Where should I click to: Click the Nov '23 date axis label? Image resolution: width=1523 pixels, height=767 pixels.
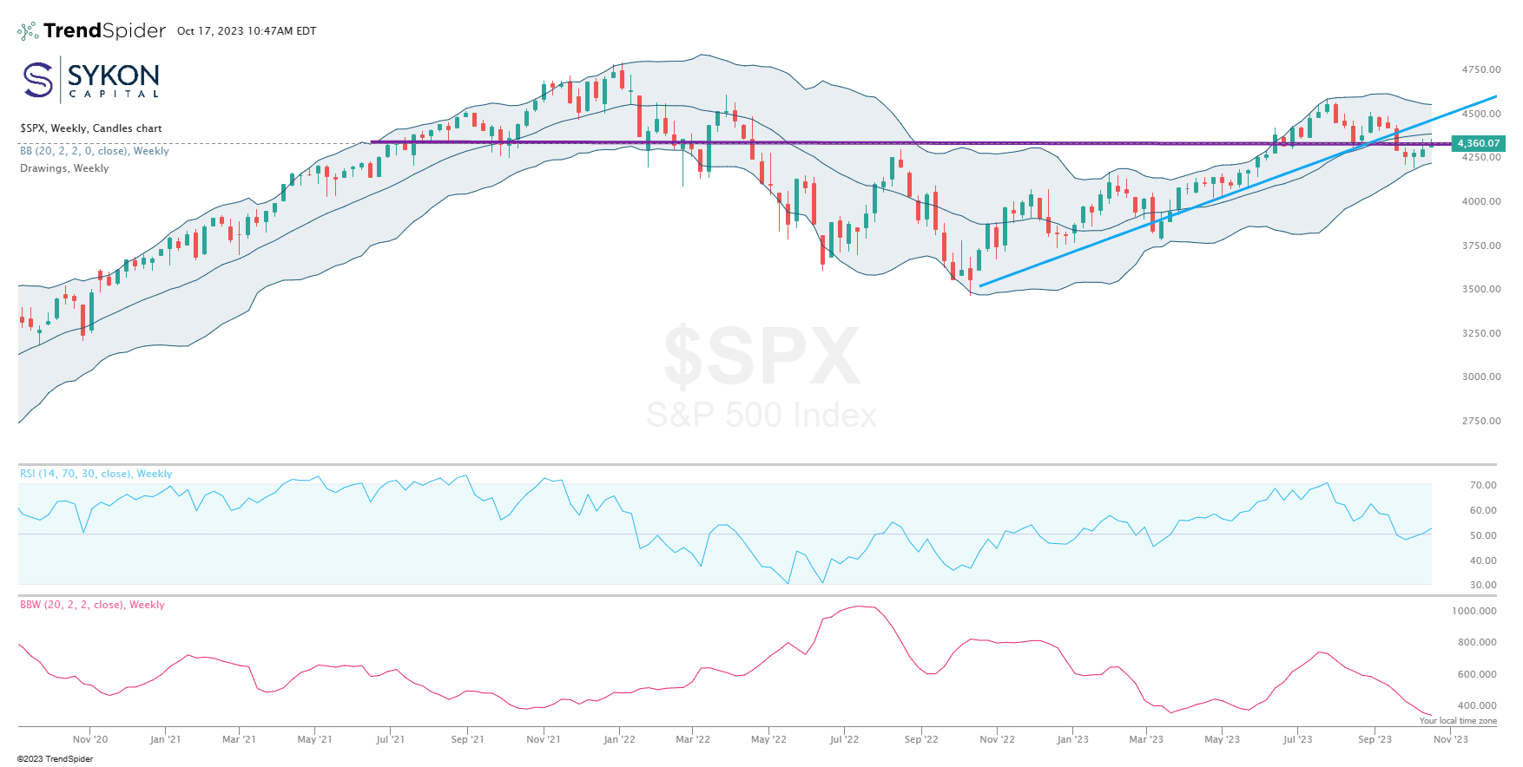1451,739
